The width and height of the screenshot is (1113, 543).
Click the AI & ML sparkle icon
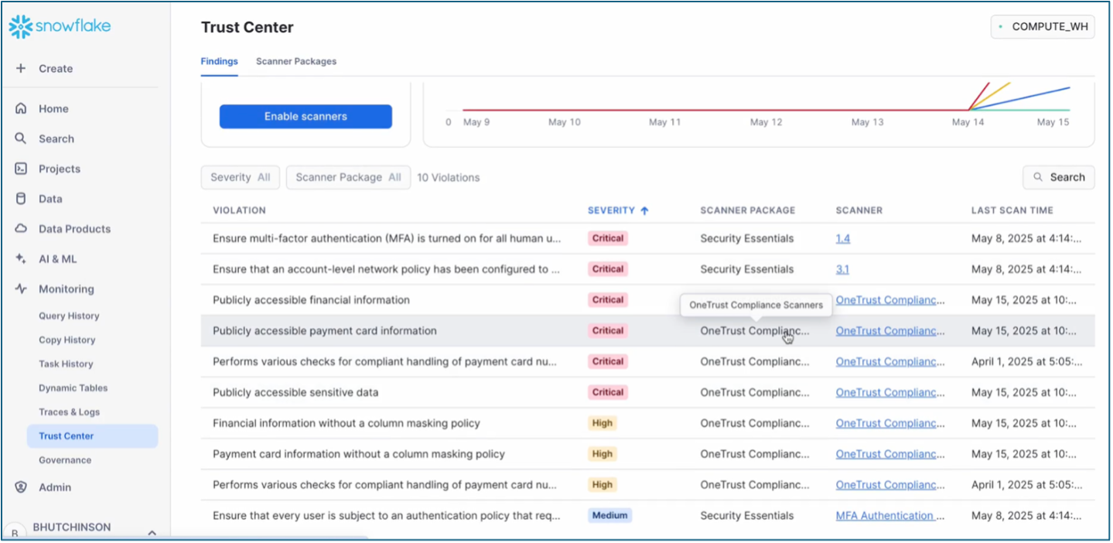(20, 258)
